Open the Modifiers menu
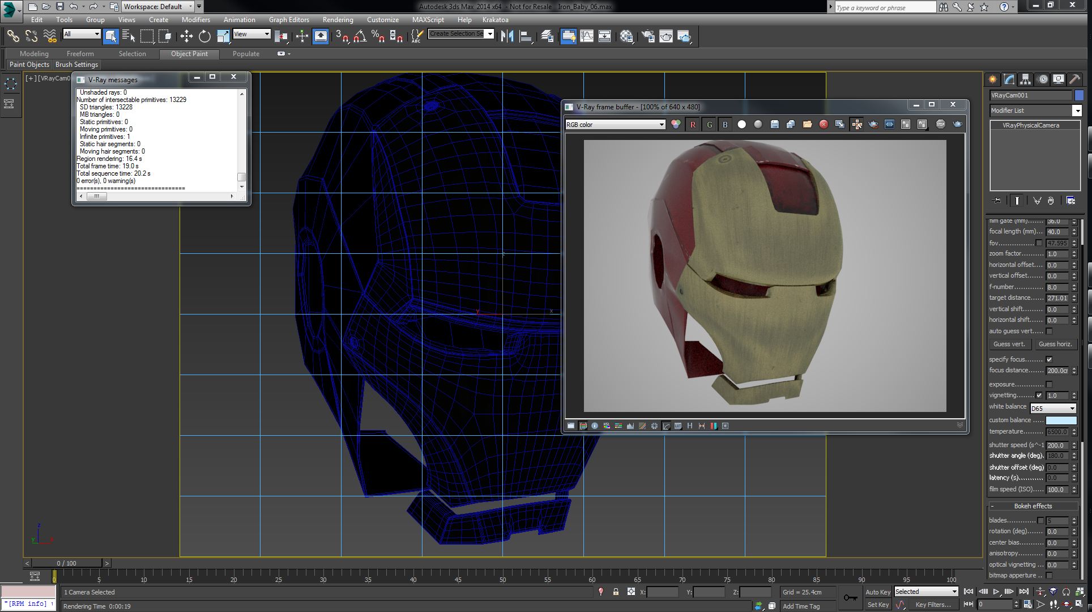 [195, 20]
